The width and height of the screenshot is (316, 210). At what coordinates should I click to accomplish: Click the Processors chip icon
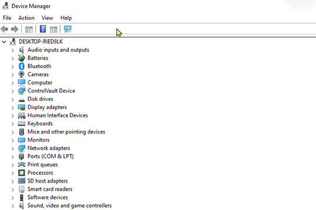(x=22, y=173)
